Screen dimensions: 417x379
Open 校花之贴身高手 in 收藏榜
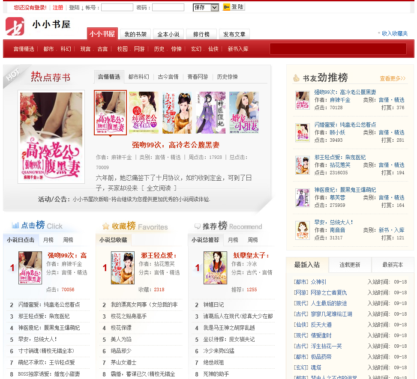(x=129, y=316)
